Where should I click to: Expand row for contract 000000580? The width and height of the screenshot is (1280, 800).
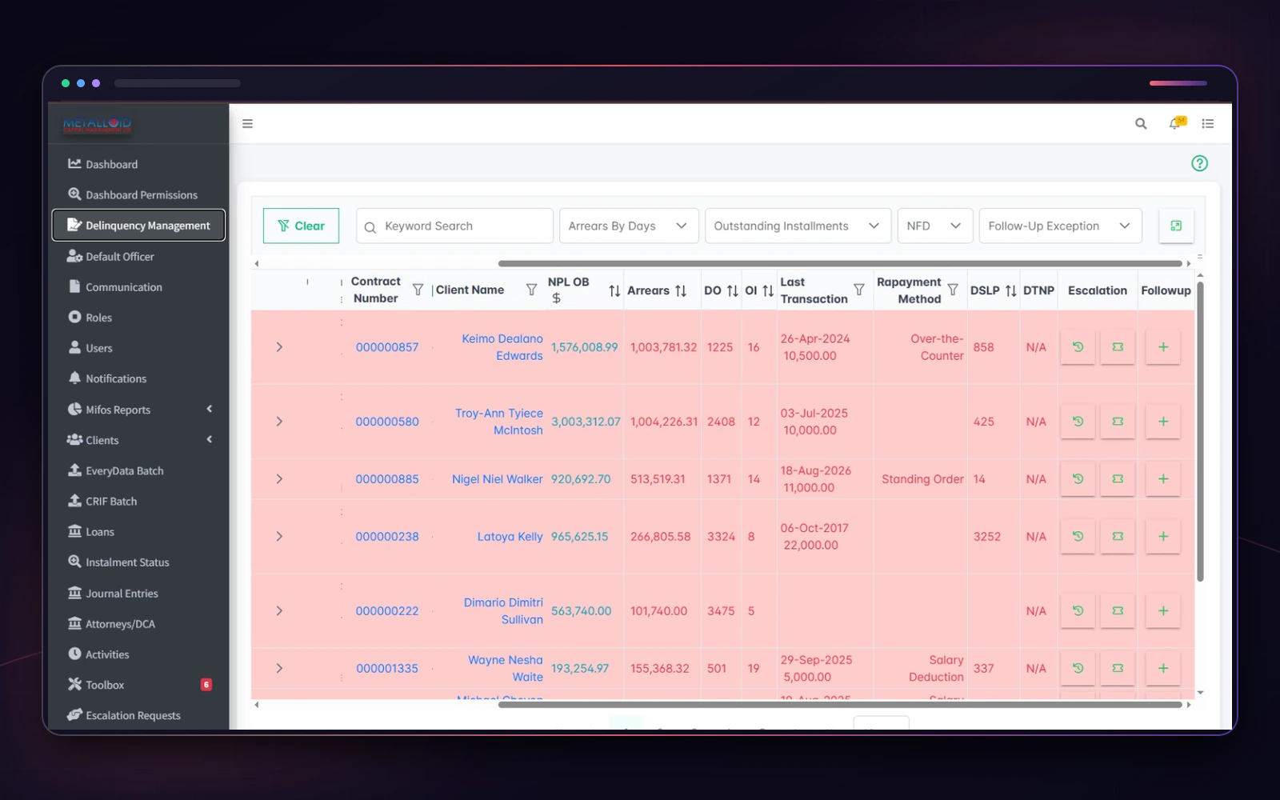[x=279, y=422]
